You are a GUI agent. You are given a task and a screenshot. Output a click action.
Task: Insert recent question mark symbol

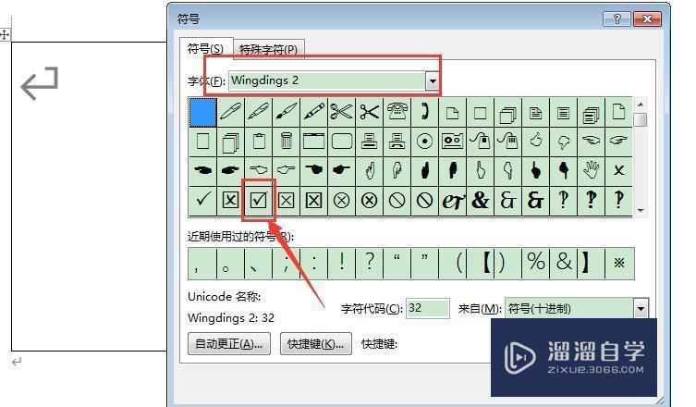click(370, 263)
